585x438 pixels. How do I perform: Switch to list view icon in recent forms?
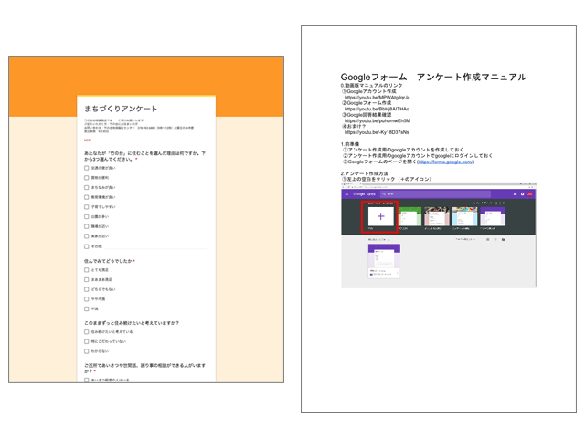click(x=488, y=239)
